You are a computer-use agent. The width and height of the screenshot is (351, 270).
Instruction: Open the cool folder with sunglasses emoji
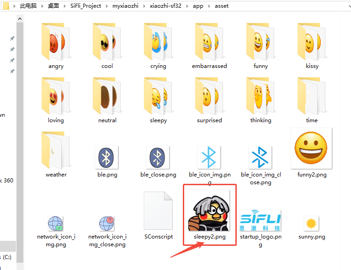pyautogui.click(x=107, y=46)
